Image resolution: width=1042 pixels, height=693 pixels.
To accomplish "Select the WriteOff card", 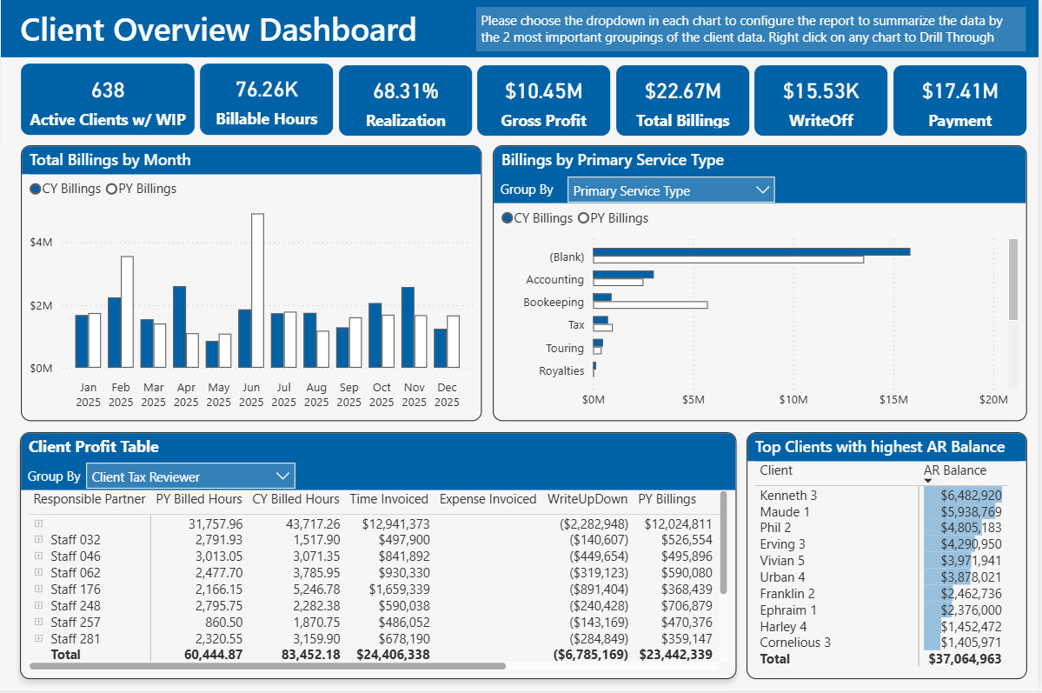I will (x=820, y=100).
